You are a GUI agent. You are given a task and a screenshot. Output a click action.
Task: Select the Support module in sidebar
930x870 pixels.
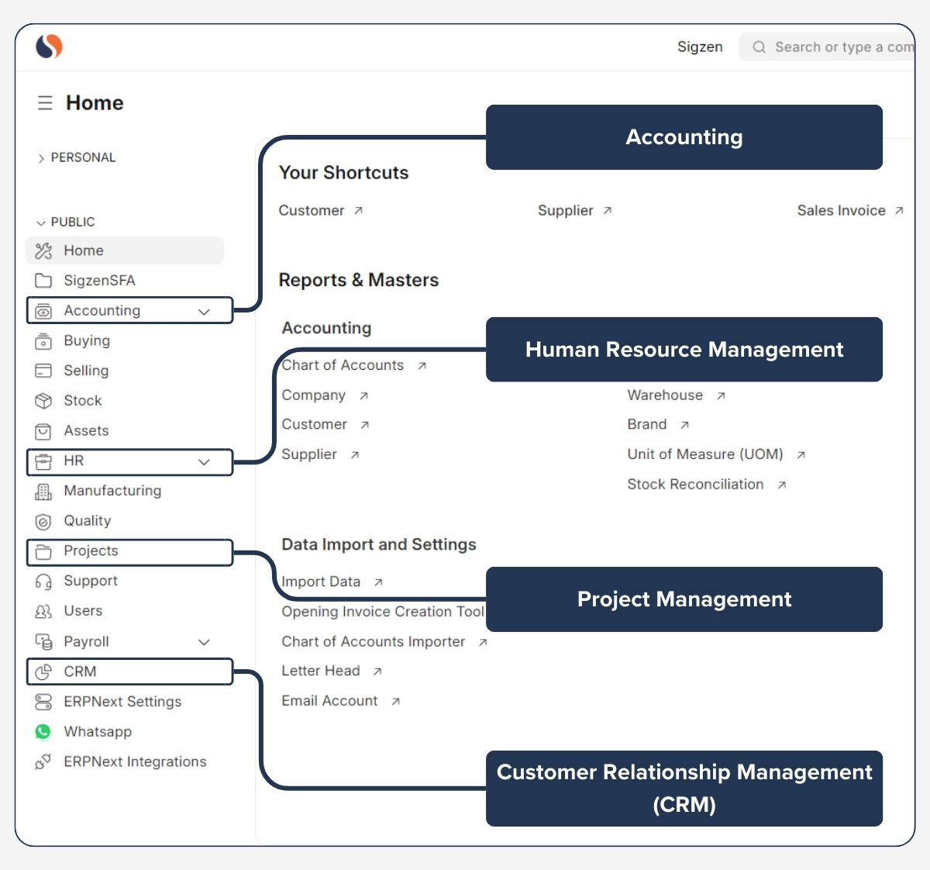point(91,581)
